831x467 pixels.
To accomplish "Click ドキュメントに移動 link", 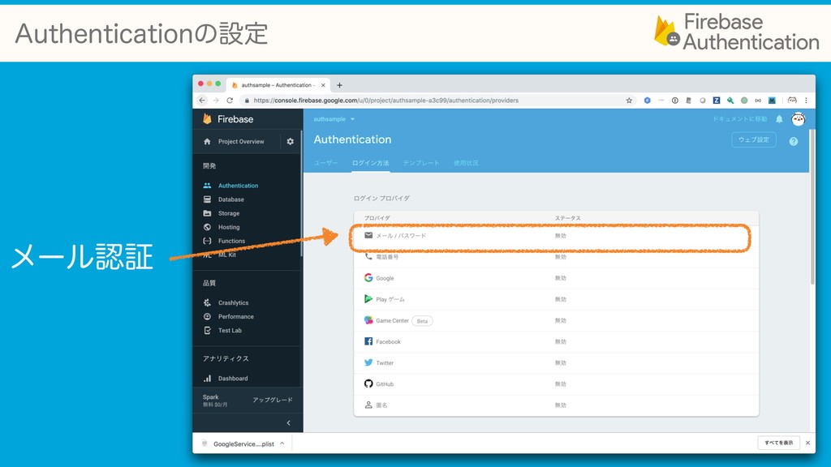I will (x=740, y=119).
